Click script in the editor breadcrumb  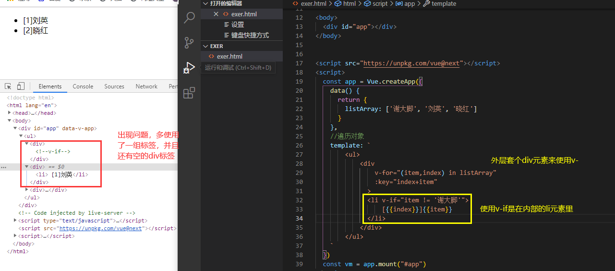pyautogui.click(x=380, y=3)
